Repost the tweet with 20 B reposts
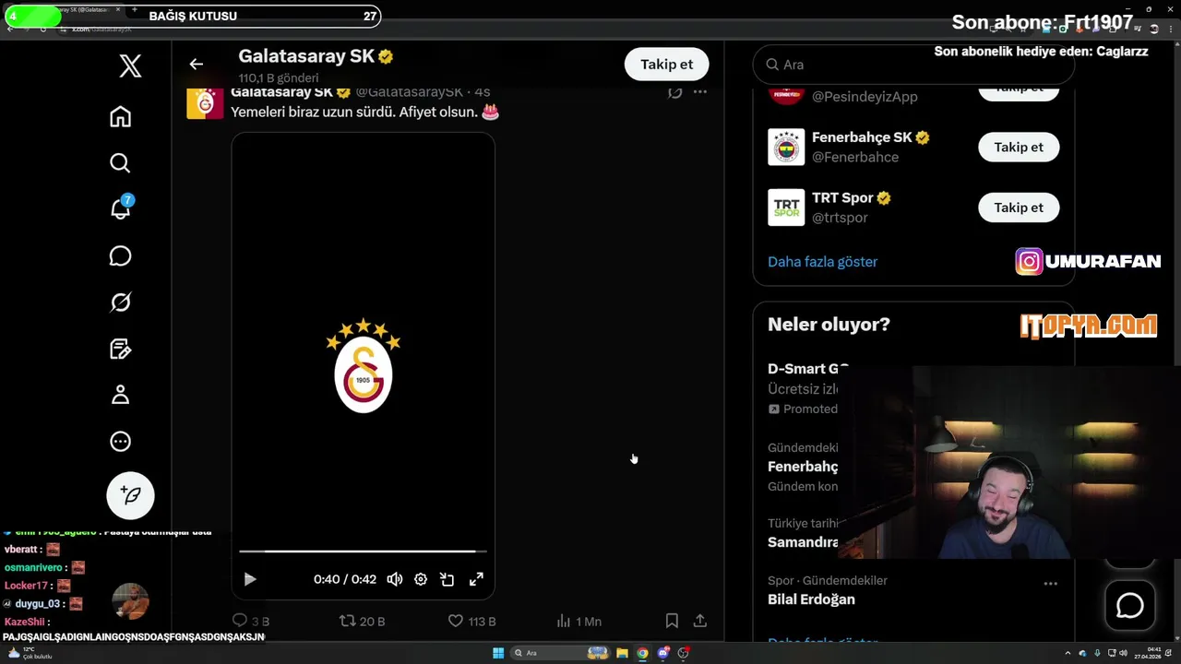 pyautogui.click(x=362, y=621)
